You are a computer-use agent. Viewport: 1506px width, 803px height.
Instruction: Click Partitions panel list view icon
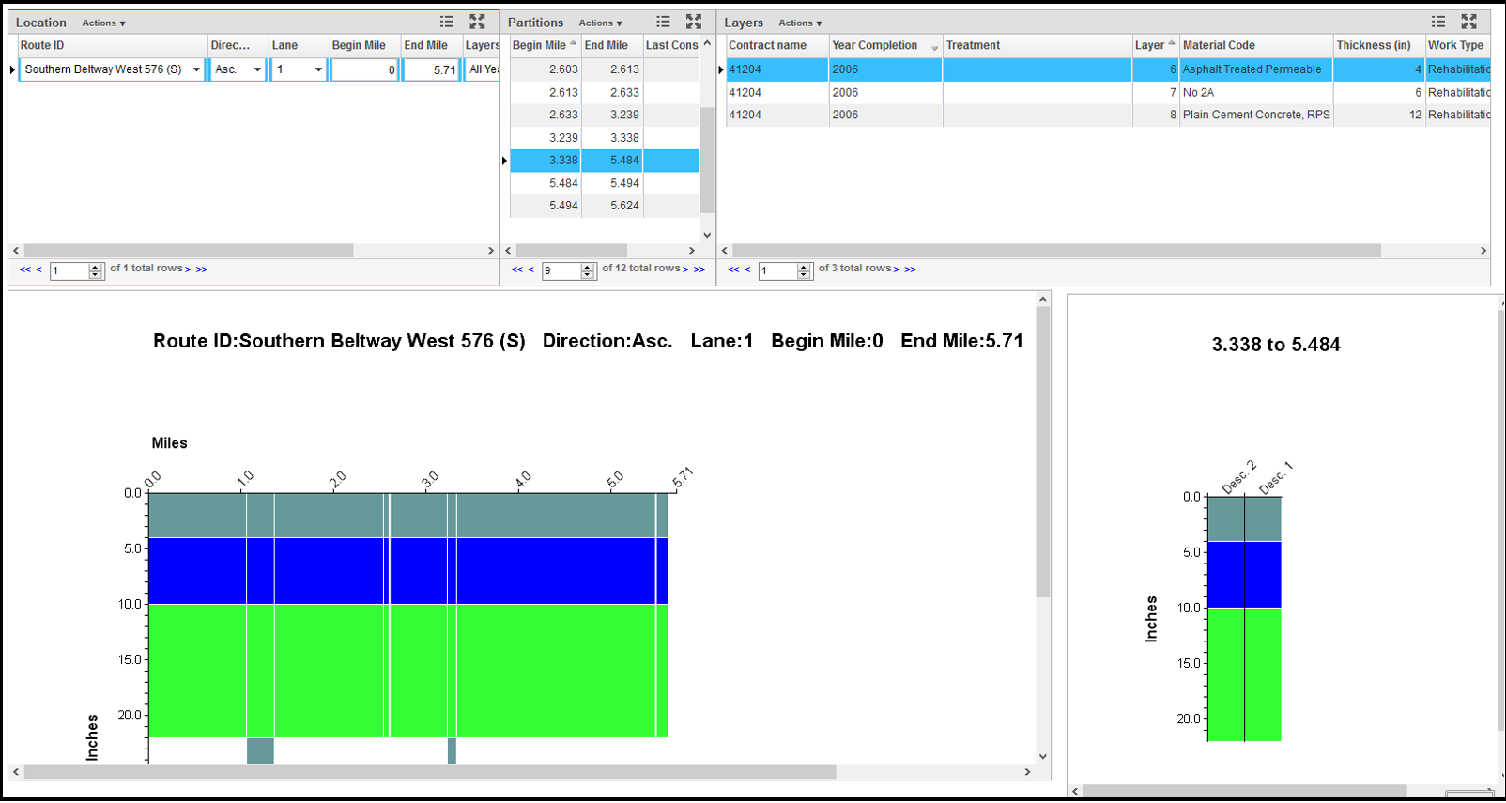coord(663,22)
